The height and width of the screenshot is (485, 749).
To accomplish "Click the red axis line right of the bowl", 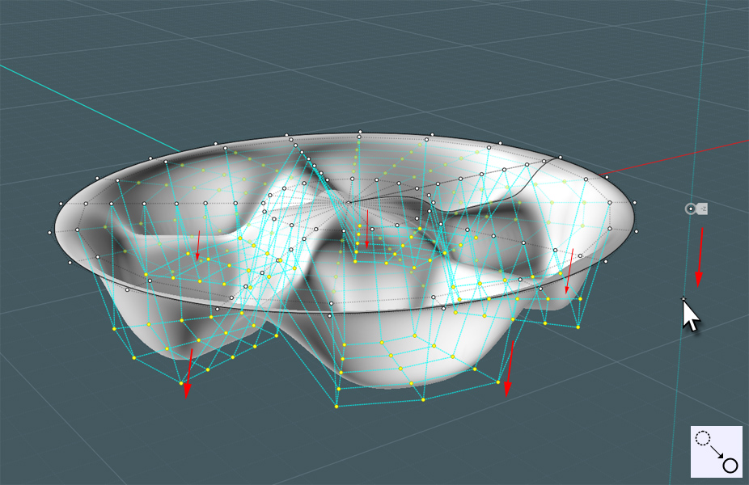I will click(688, 155).
